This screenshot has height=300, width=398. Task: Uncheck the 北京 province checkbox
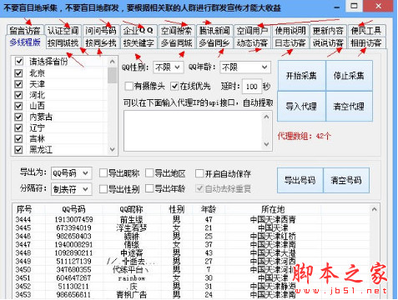pyautogui.click(x=18, y=73)
